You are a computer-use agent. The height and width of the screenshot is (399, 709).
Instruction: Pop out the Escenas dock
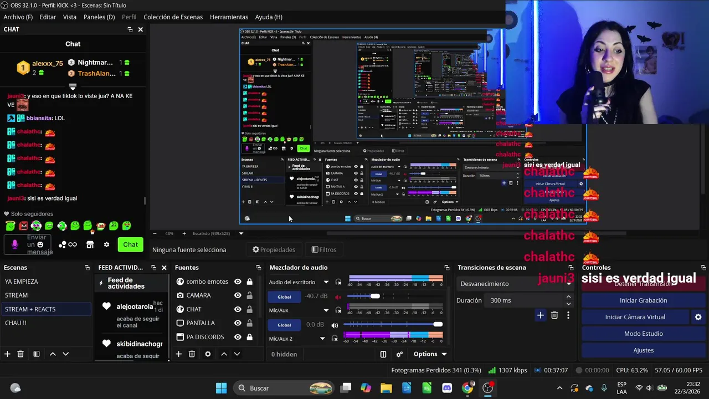point(87,268)
